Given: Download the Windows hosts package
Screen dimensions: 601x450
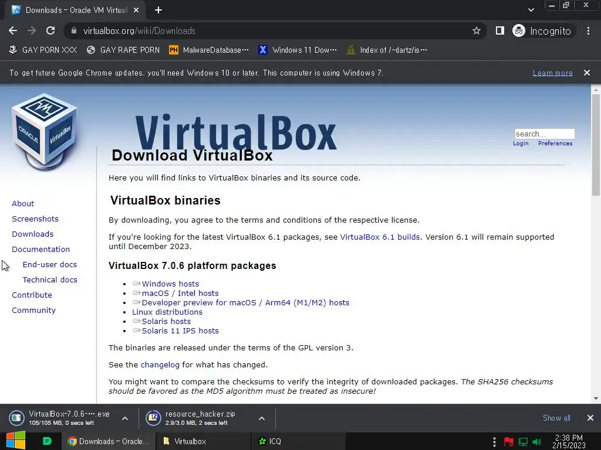Looking at the screenshot, I should [170, 284].
